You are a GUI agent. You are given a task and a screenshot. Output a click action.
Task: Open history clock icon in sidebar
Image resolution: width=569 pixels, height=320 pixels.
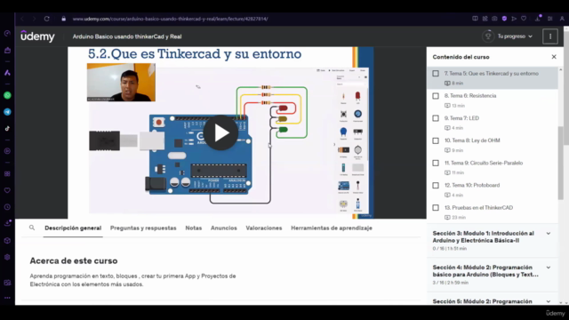pyautogui.click(x=7, y=207)
